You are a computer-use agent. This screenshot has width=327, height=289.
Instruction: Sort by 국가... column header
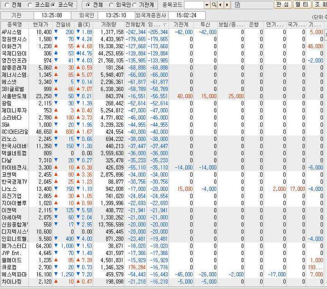(x=296, y=25)
